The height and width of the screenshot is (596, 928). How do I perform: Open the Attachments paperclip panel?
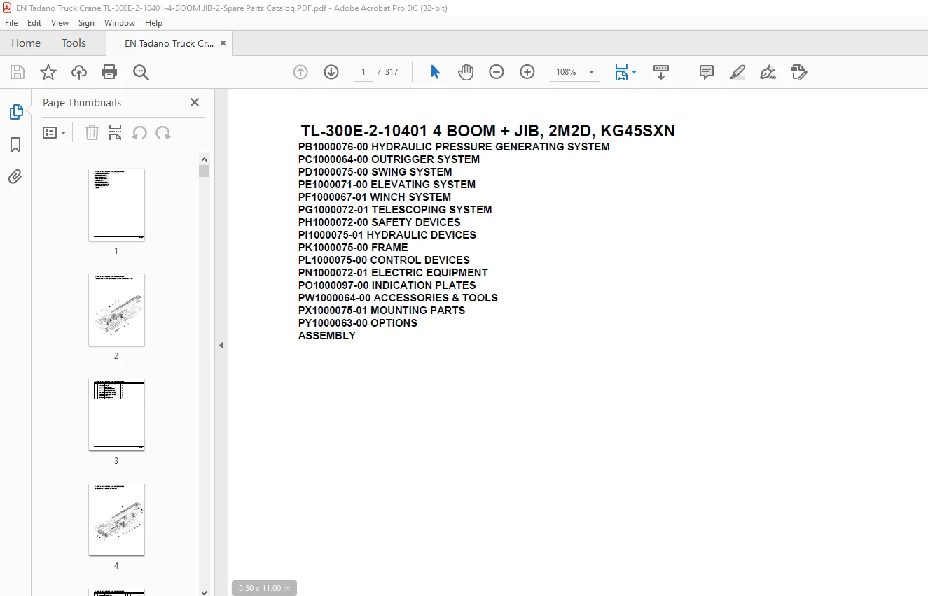[15, 177]
